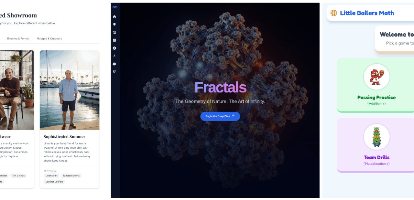The height and width of the screenshot is (200, 414).
Task: Choose the Tan Chinos tag
Action: 18,175
